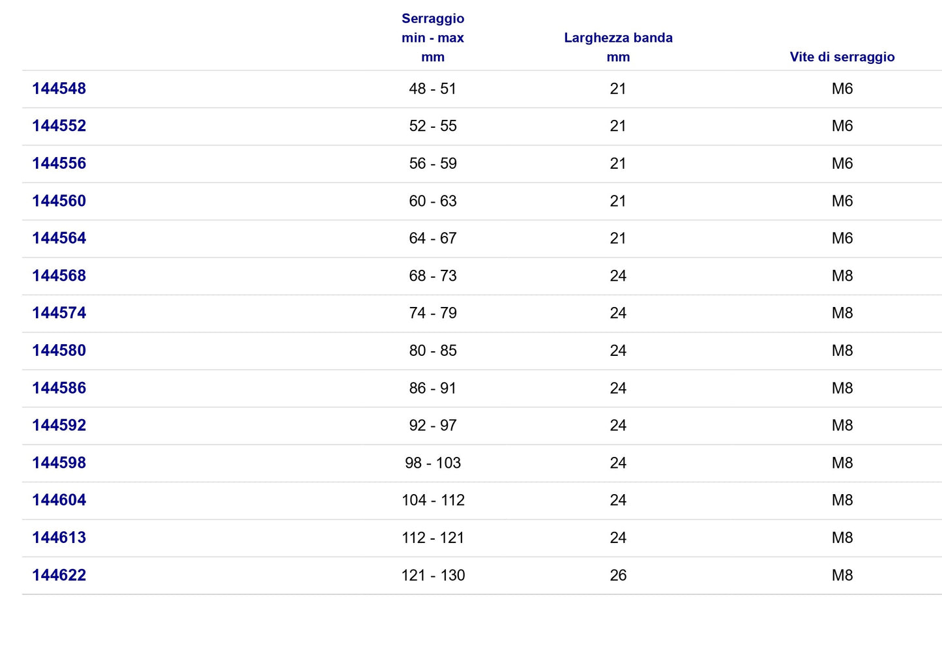Select article number 144556
The width and height of the screenshot is (942, 657).
59,164
